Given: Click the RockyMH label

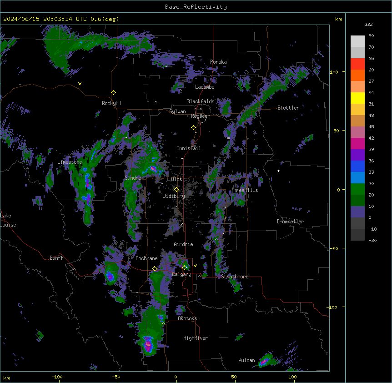Looking at the screenshot, I should click(x=111, y=103).
